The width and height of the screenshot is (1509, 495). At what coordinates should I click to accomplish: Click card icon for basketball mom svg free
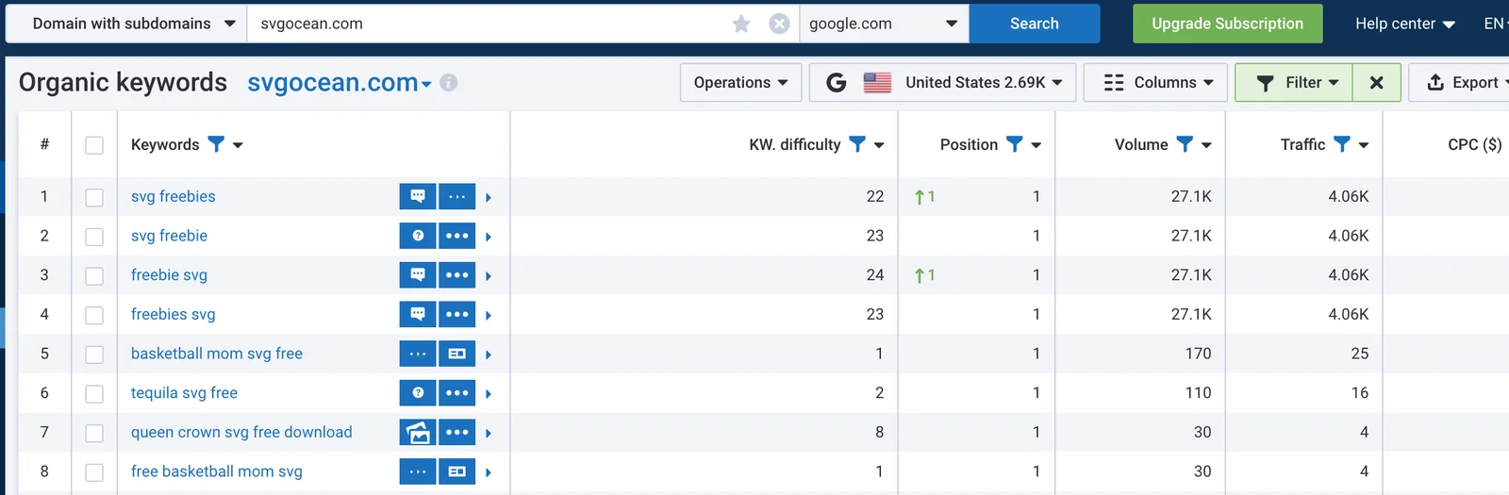tap(457, 354)
